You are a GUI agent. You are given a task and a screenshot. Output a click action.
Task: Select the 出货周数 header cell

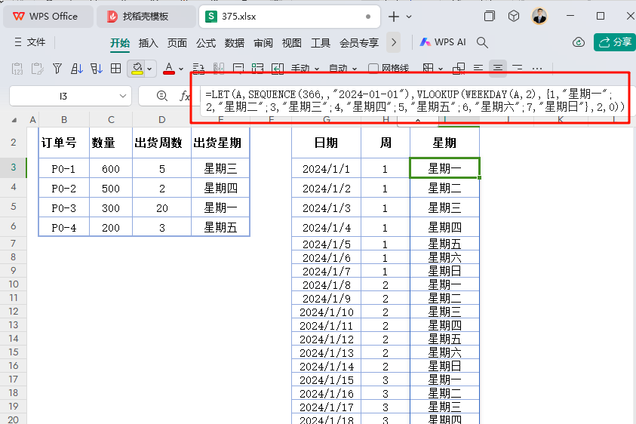(x=162, y=143)
